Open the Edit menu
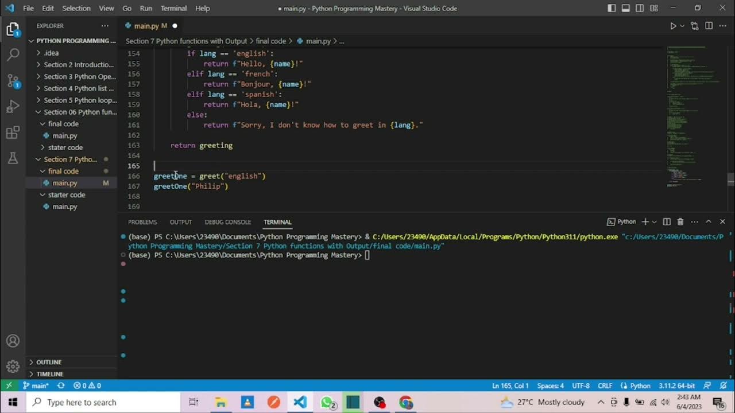The width and height of the screenshot is (735, 413). point(48,8)
